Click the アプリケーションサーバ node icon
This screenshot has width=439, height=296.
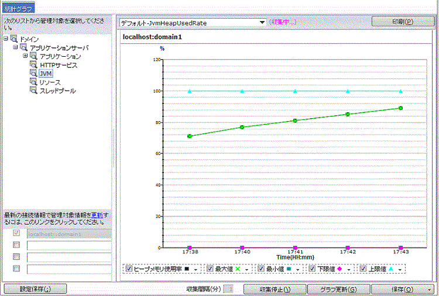tap(24, 47)
